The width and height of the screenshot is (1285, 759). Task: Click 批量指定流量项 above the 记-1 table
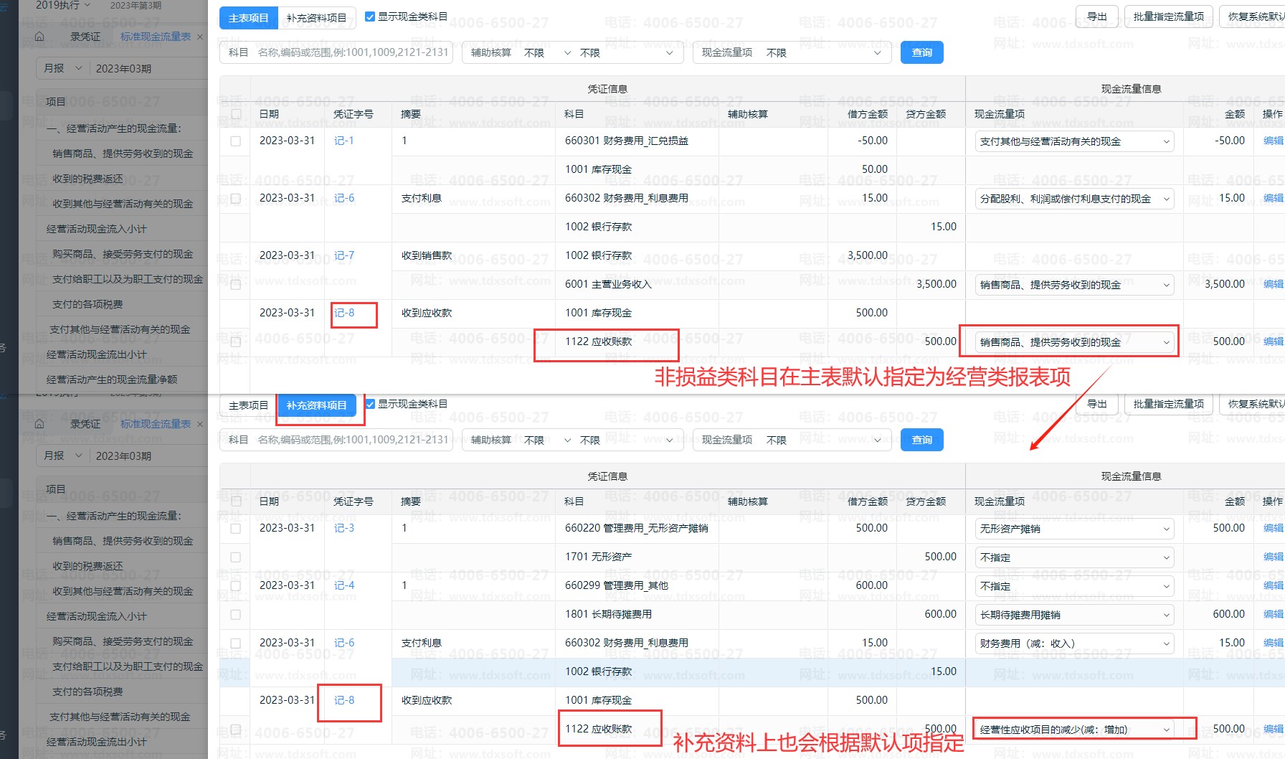click(x=1168, y=16)
